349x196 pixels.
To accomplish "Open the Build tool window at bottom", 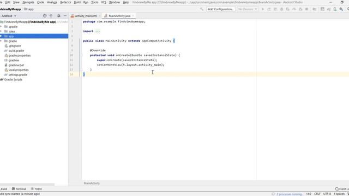I will [4, 189].
